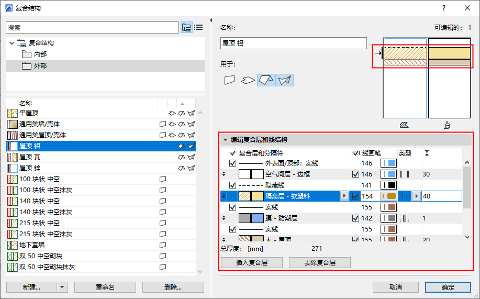Toggle the 隐藏线 separator checkbox
Screen dimensions: 480x299
click(x=232, y=185)
